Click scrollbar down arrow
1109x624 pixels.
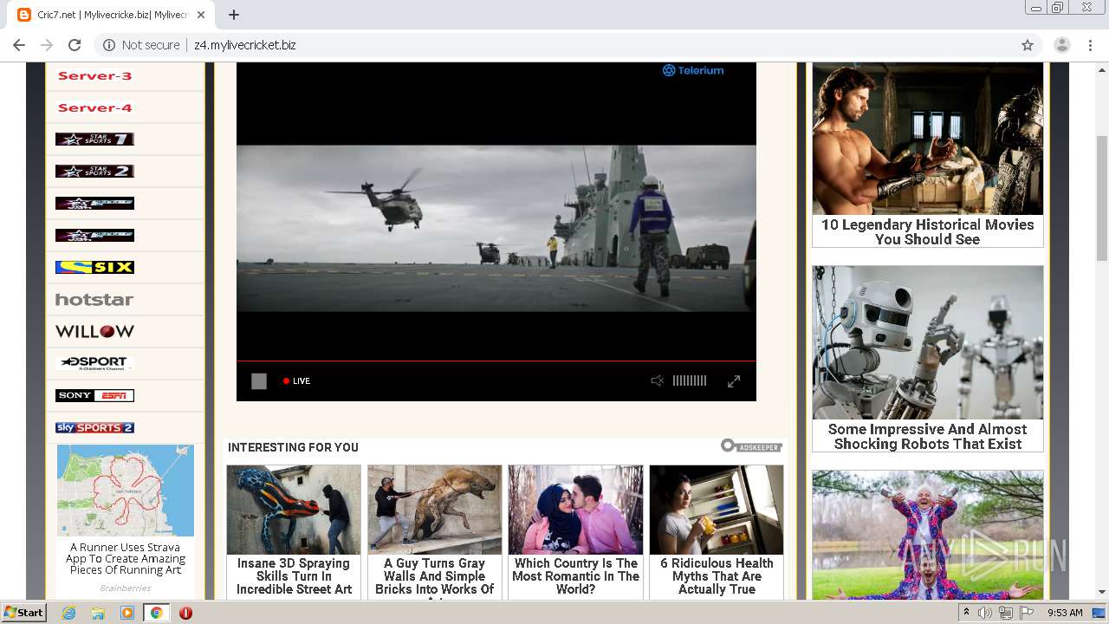pyautogui.click(x=1102, y=592)
